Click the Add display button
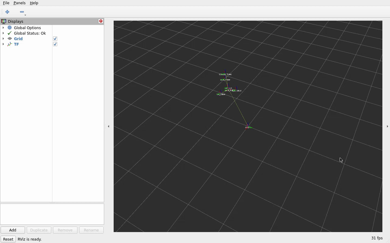The width and height of the screenshot is (390, 243). pyautogui.click(x=13, y=230)
